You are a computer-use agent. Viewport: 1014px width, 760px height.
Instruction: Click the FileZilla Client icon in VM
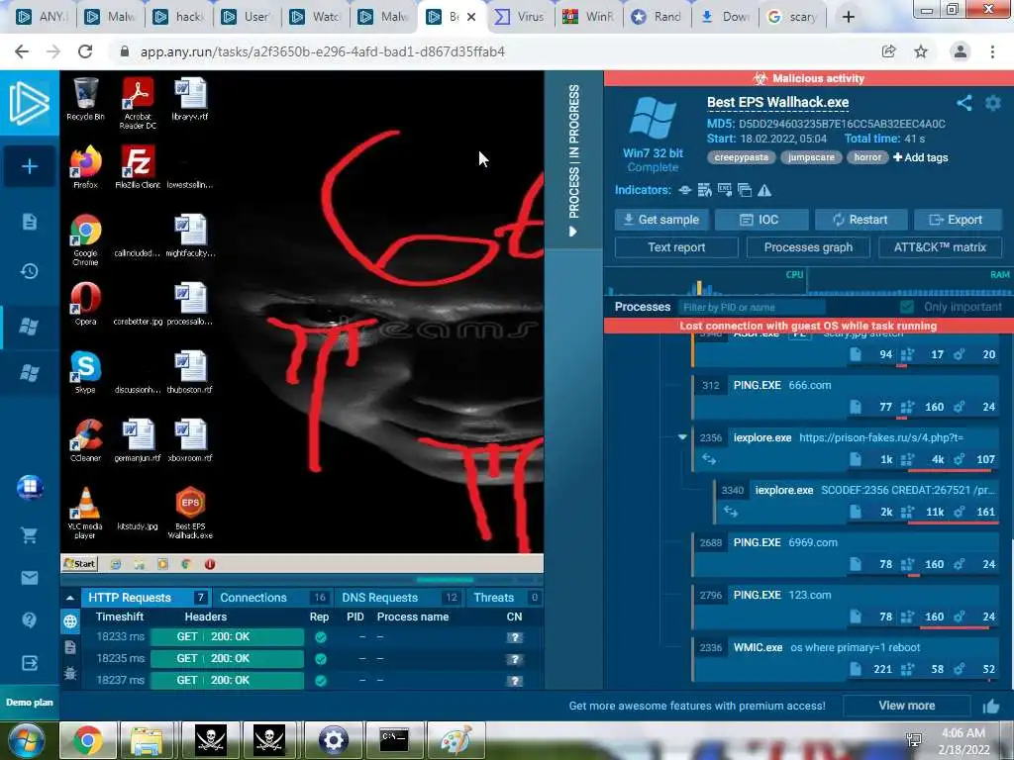(x=138, y=166)
